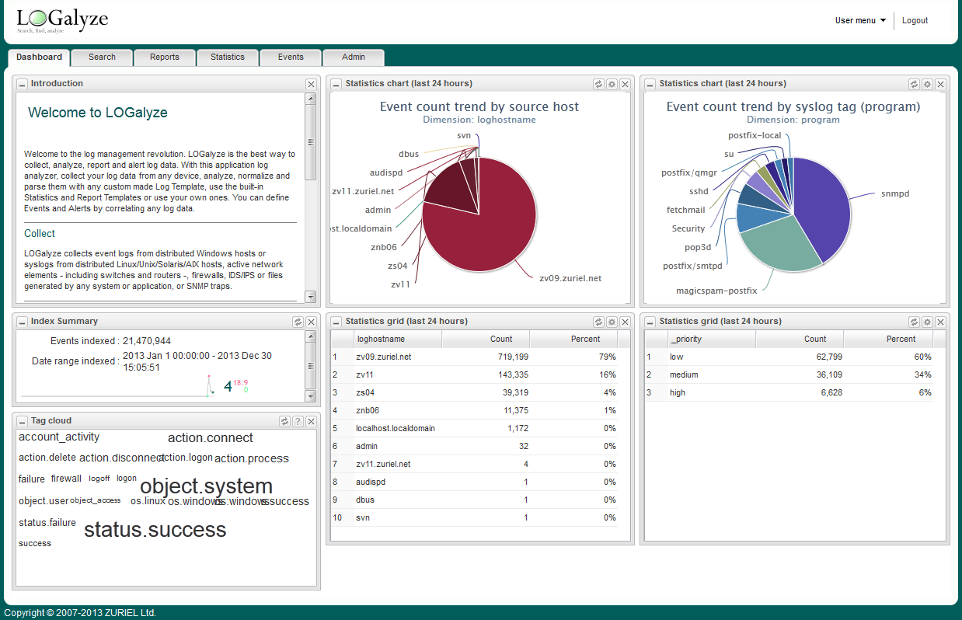Open help for the Tag cloud panel
The image size is (962, 620).
pos(298,421)
